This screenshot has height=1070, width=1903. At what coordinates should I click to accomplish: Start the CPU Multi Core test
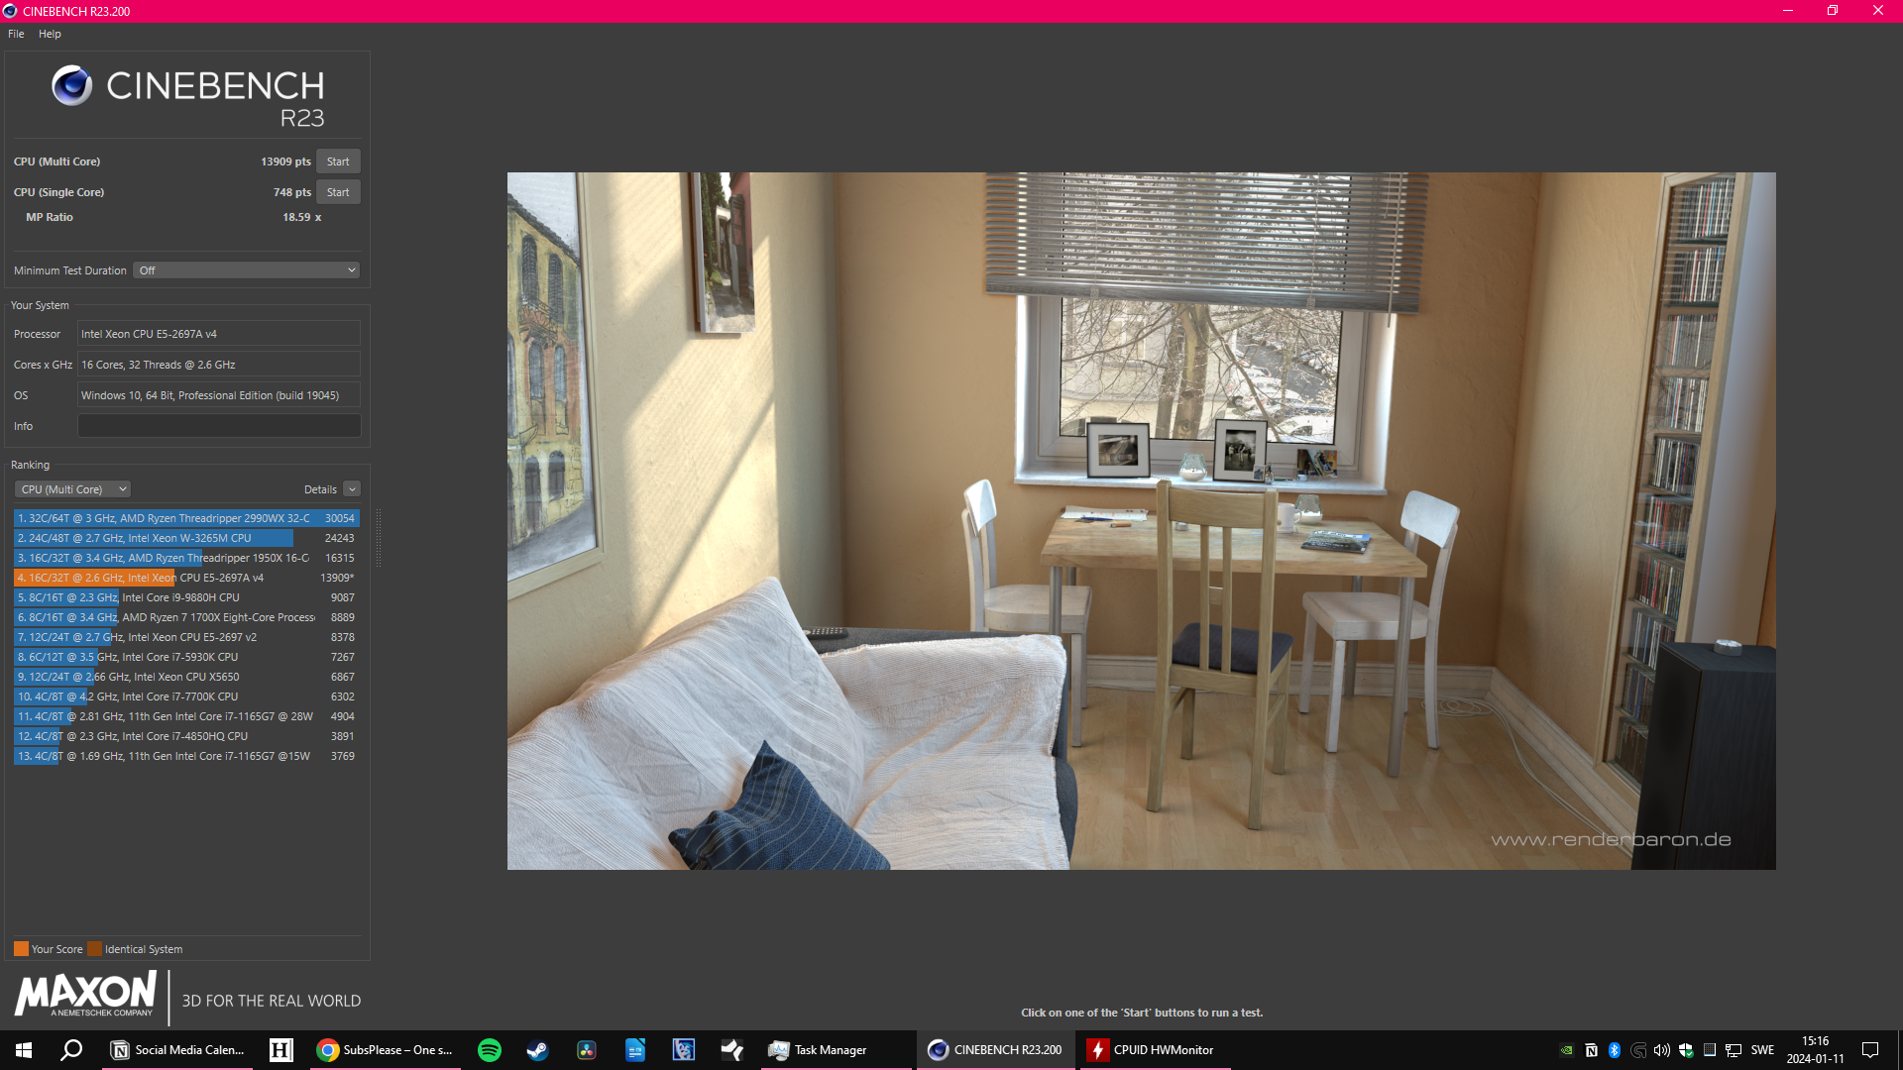[x=338, y=161]
